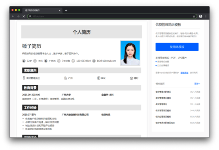Viewport: 219px width, 150px height.
Task: Click the 更多> link for related resumes
Action: [x=197, y=84]
